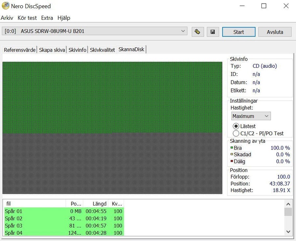
Task: Open the Kör test menu
Action: 27,18
